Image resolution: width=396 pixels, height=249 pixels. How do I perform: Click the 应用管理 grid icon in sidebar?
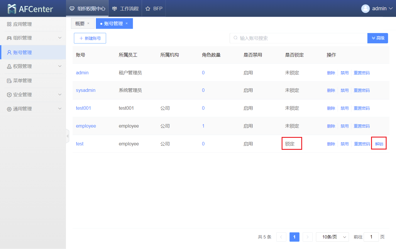(9, 24)
